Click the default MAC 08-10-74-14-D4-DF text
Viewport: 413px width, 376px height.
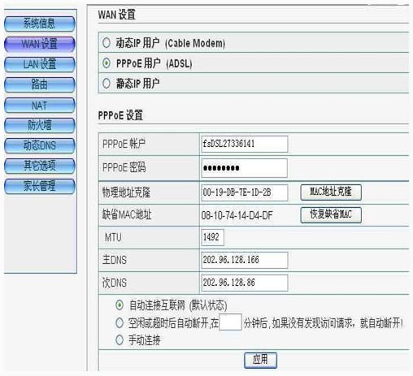coord(237,216)
